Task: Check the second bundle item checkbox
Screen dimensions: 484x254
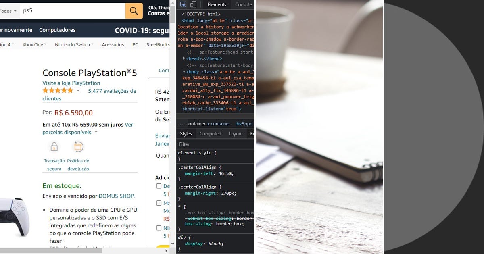Action: coord(159,203)
